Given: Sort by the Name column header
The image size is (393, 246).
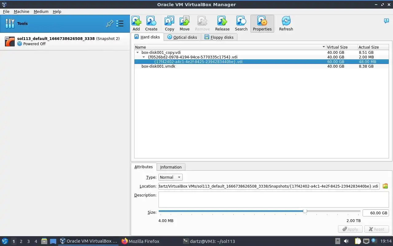Looking at the screenshot, I should point(230,47).
